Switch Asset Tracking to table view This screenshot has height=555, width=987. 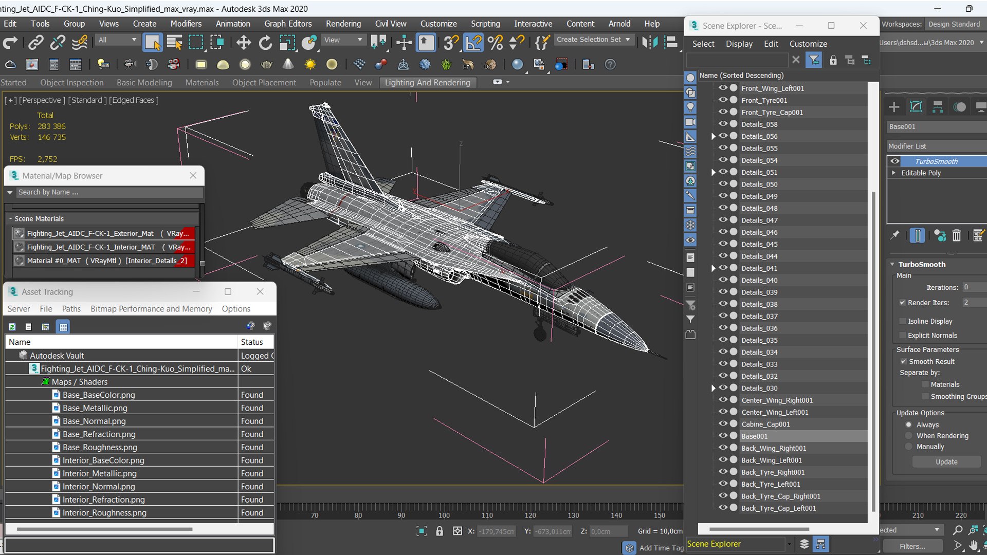click(63, 327)
